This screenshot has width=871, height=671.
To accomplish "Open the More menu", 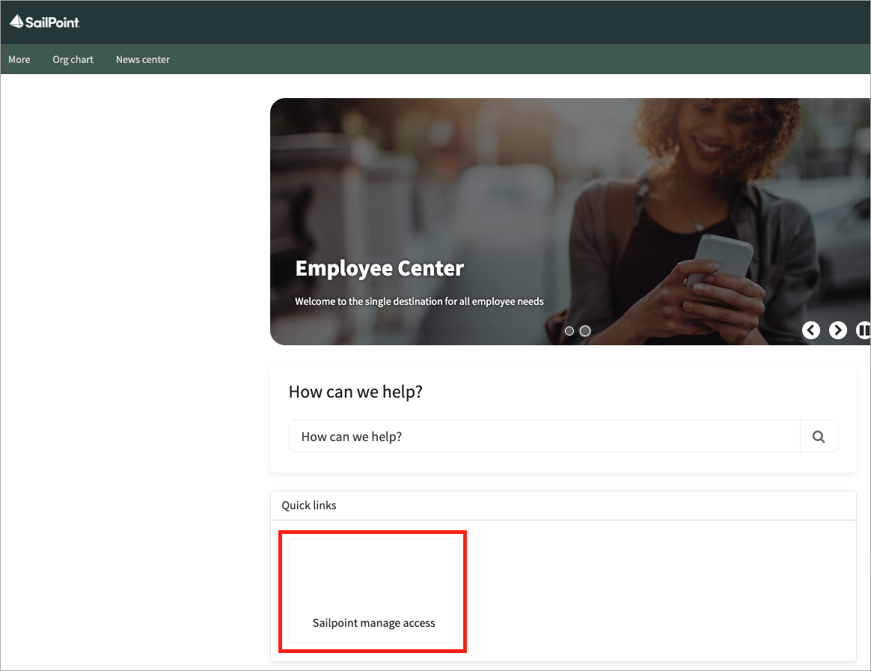I will coord(19,59).
